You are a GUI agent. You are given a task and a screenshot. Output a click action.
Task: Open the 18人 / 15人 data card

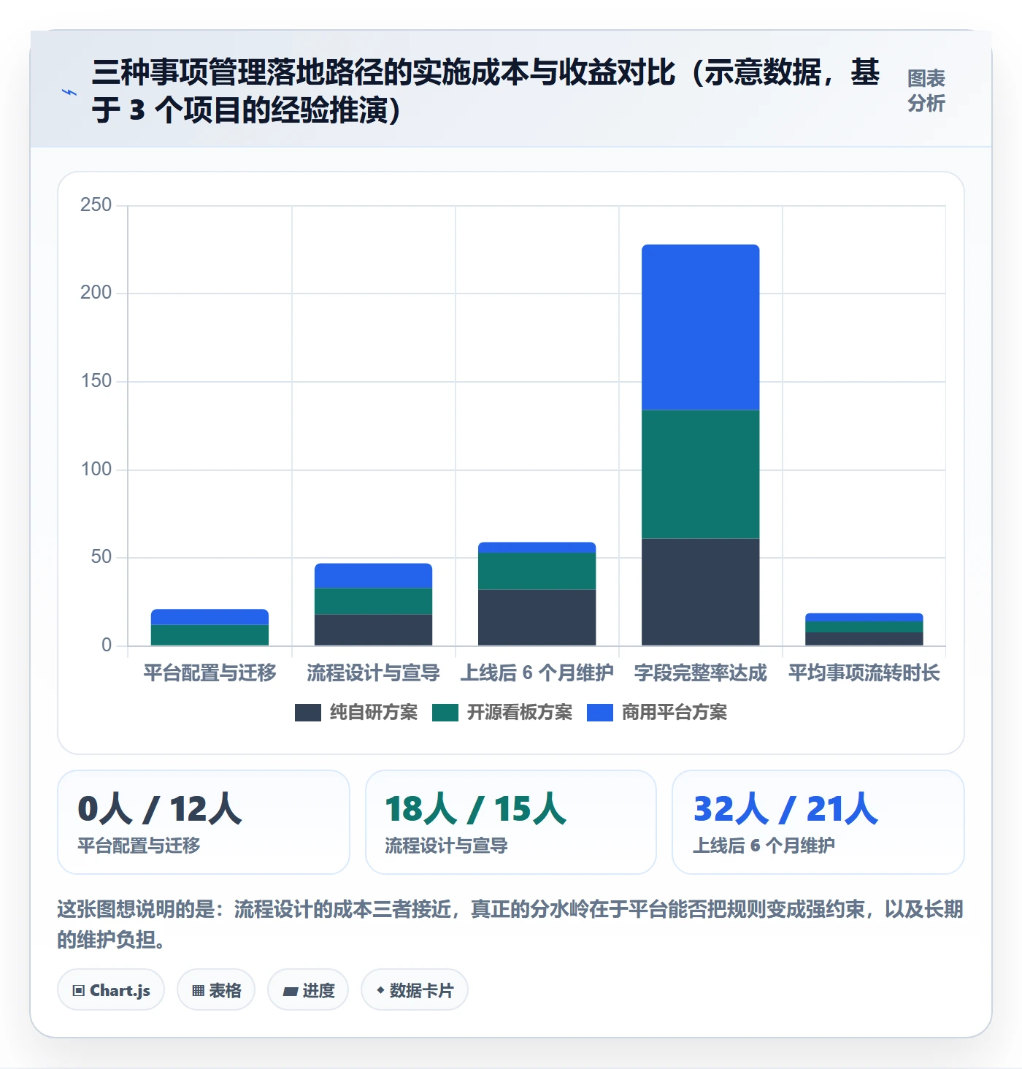tap(511, 822)
